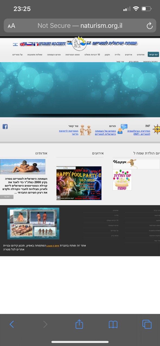Viewport: 160px width, 346px height.
Task: Tap the status bar clock showing 23:25
Action: point(22,9)
